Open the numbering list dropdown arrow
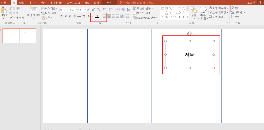The height and width of the screenshot is (130, 264). 114,10
